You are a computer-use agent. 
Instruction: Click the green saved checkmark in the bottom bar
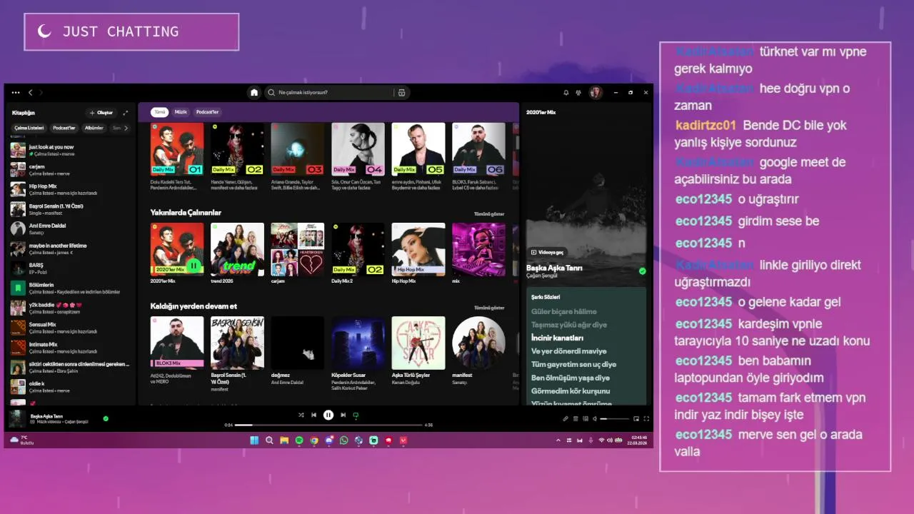[x=106, y=418]
